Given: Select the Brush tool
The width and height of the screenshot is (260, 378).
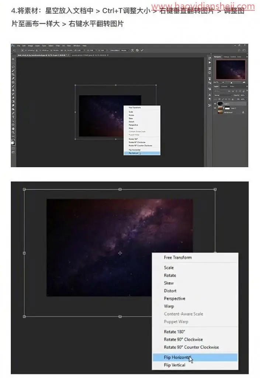Looking at the screenshot, I should pyautogui.click(x=13, y=86).
